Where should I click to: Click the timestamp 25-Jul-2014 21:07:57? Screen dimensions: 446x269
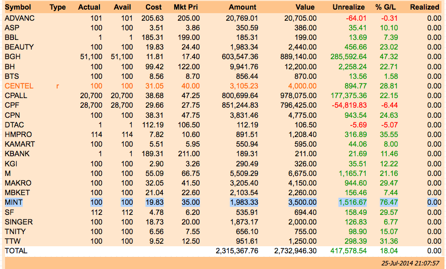pyautogui.click(x=411, y=263)
